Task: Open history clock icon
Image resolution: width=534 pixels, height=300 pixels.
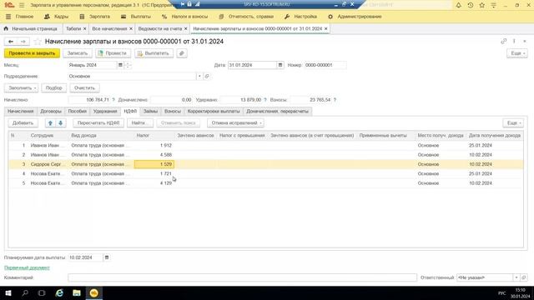Action: click(471, 5)
